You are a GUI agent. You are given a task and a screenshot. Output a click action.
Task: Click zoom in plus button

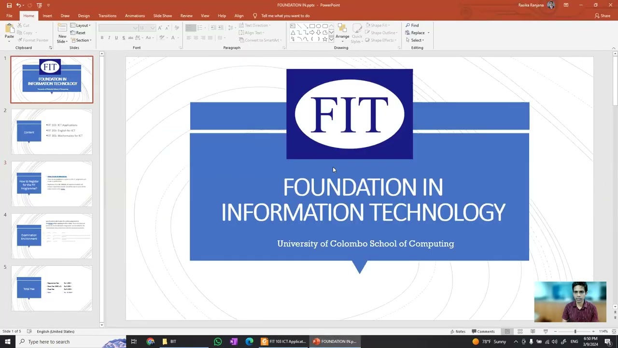[x=594, y=332]
